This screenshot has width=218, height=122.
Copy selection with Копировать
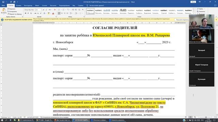pos(12,12)
